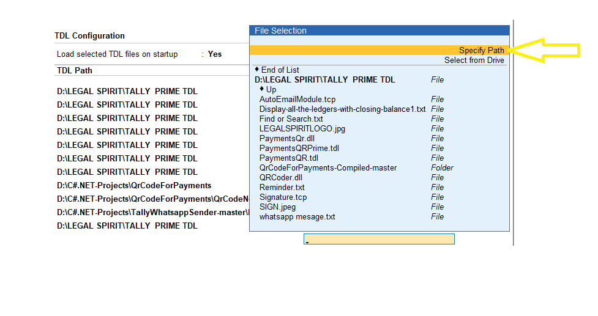Screen dimensions: 598x316
Task: Toggle Load selected TDL files on startup value
Action: point(215,54)
